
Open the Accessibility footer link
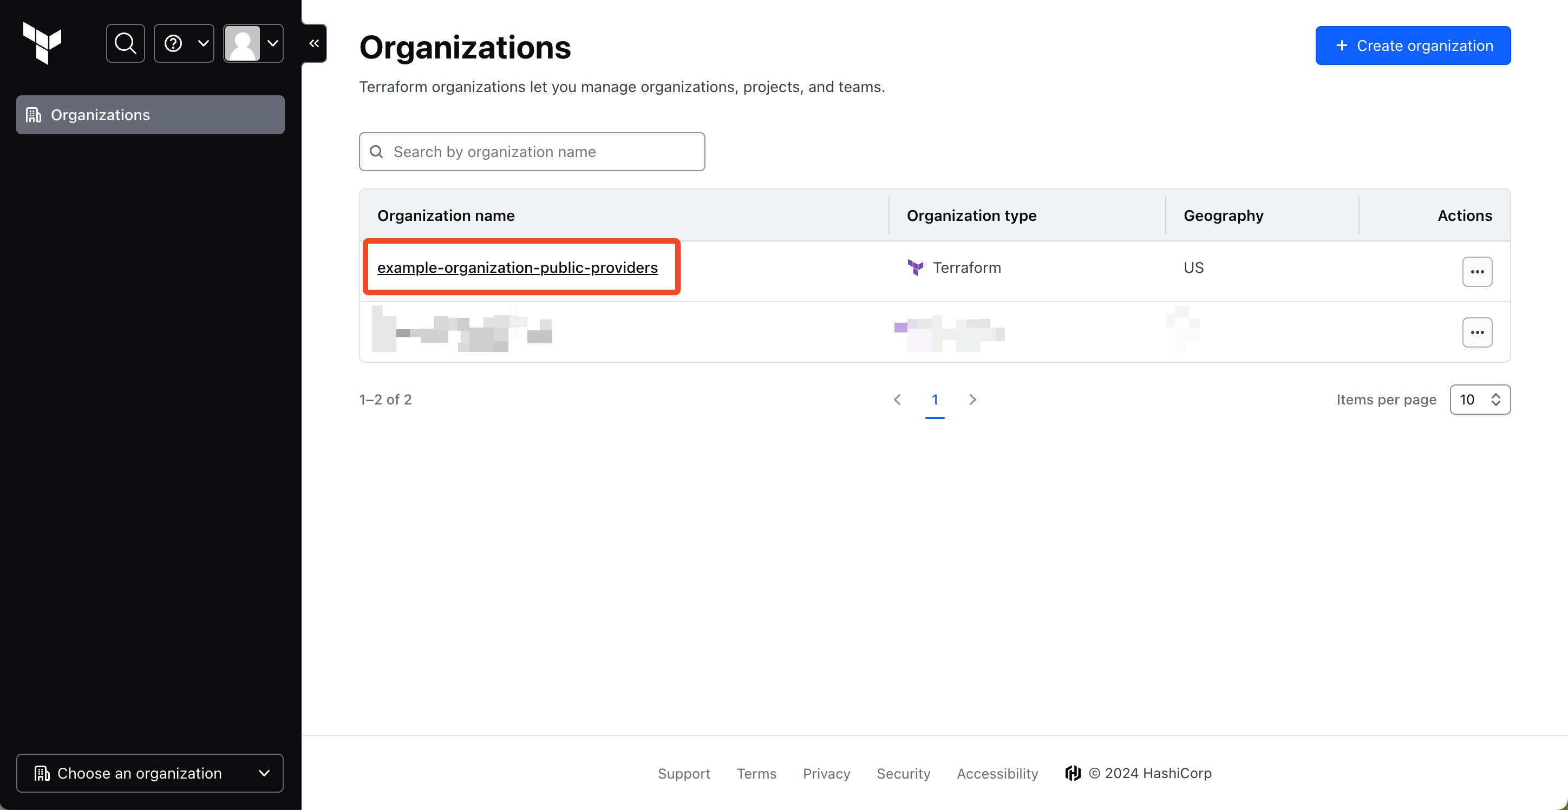(x=997, y=773)
